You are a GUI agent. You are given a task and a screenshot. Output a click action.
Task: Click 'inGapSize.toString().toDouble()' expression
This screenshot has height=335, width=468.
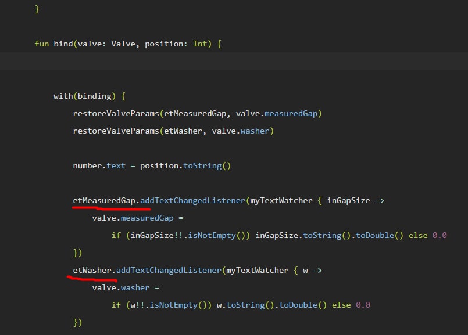329,236
